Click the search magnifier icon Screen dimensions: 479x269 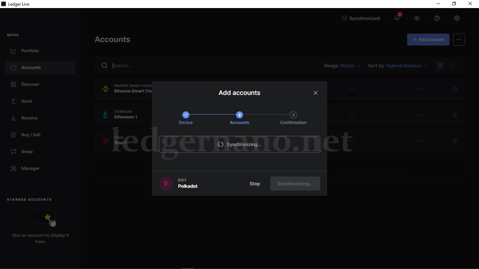pyautogui.click(x=104, y=65)
